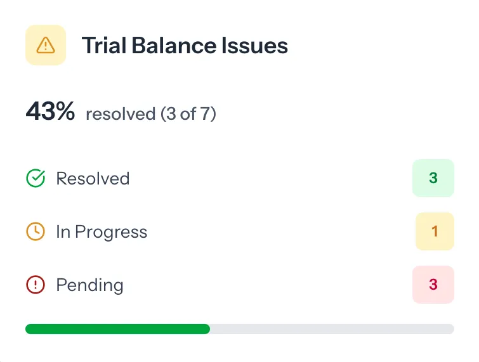Open the Resolved status label
The width and height of the screenshot is (479, 362).
point(93,179)
